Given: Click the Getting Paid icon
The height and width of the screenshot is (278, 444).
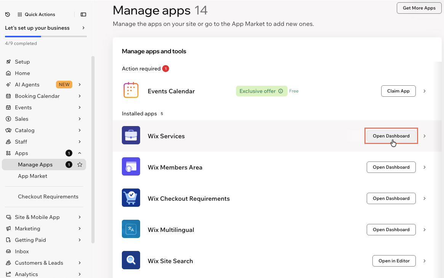Looking at the screenshot, I should pyautogui.click(x=8, y=240).
